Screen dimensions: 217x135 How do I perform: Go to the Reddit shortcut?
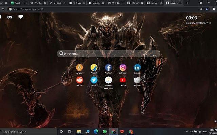79,80
